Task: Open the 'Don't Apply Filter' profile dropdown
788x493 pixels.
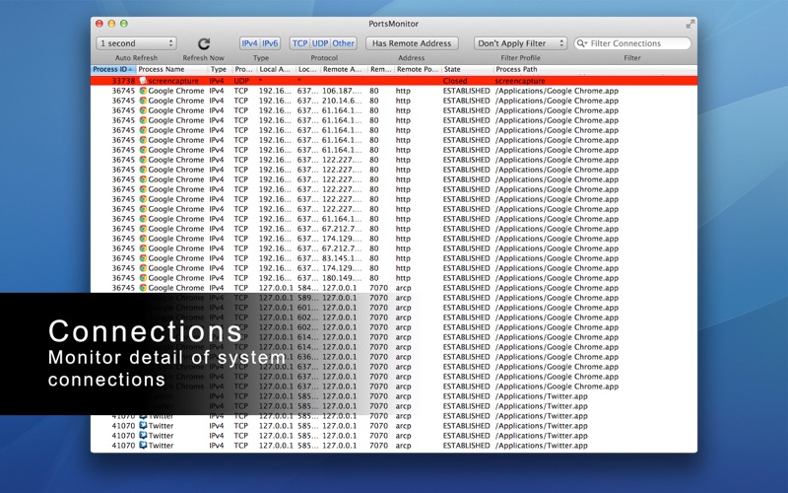Action: [x=521, y=43]
